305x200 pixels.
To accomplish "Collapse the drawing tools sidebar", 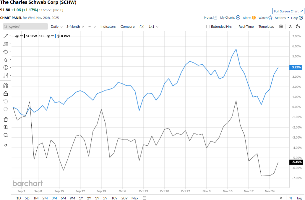I will [x=6, y=145].
